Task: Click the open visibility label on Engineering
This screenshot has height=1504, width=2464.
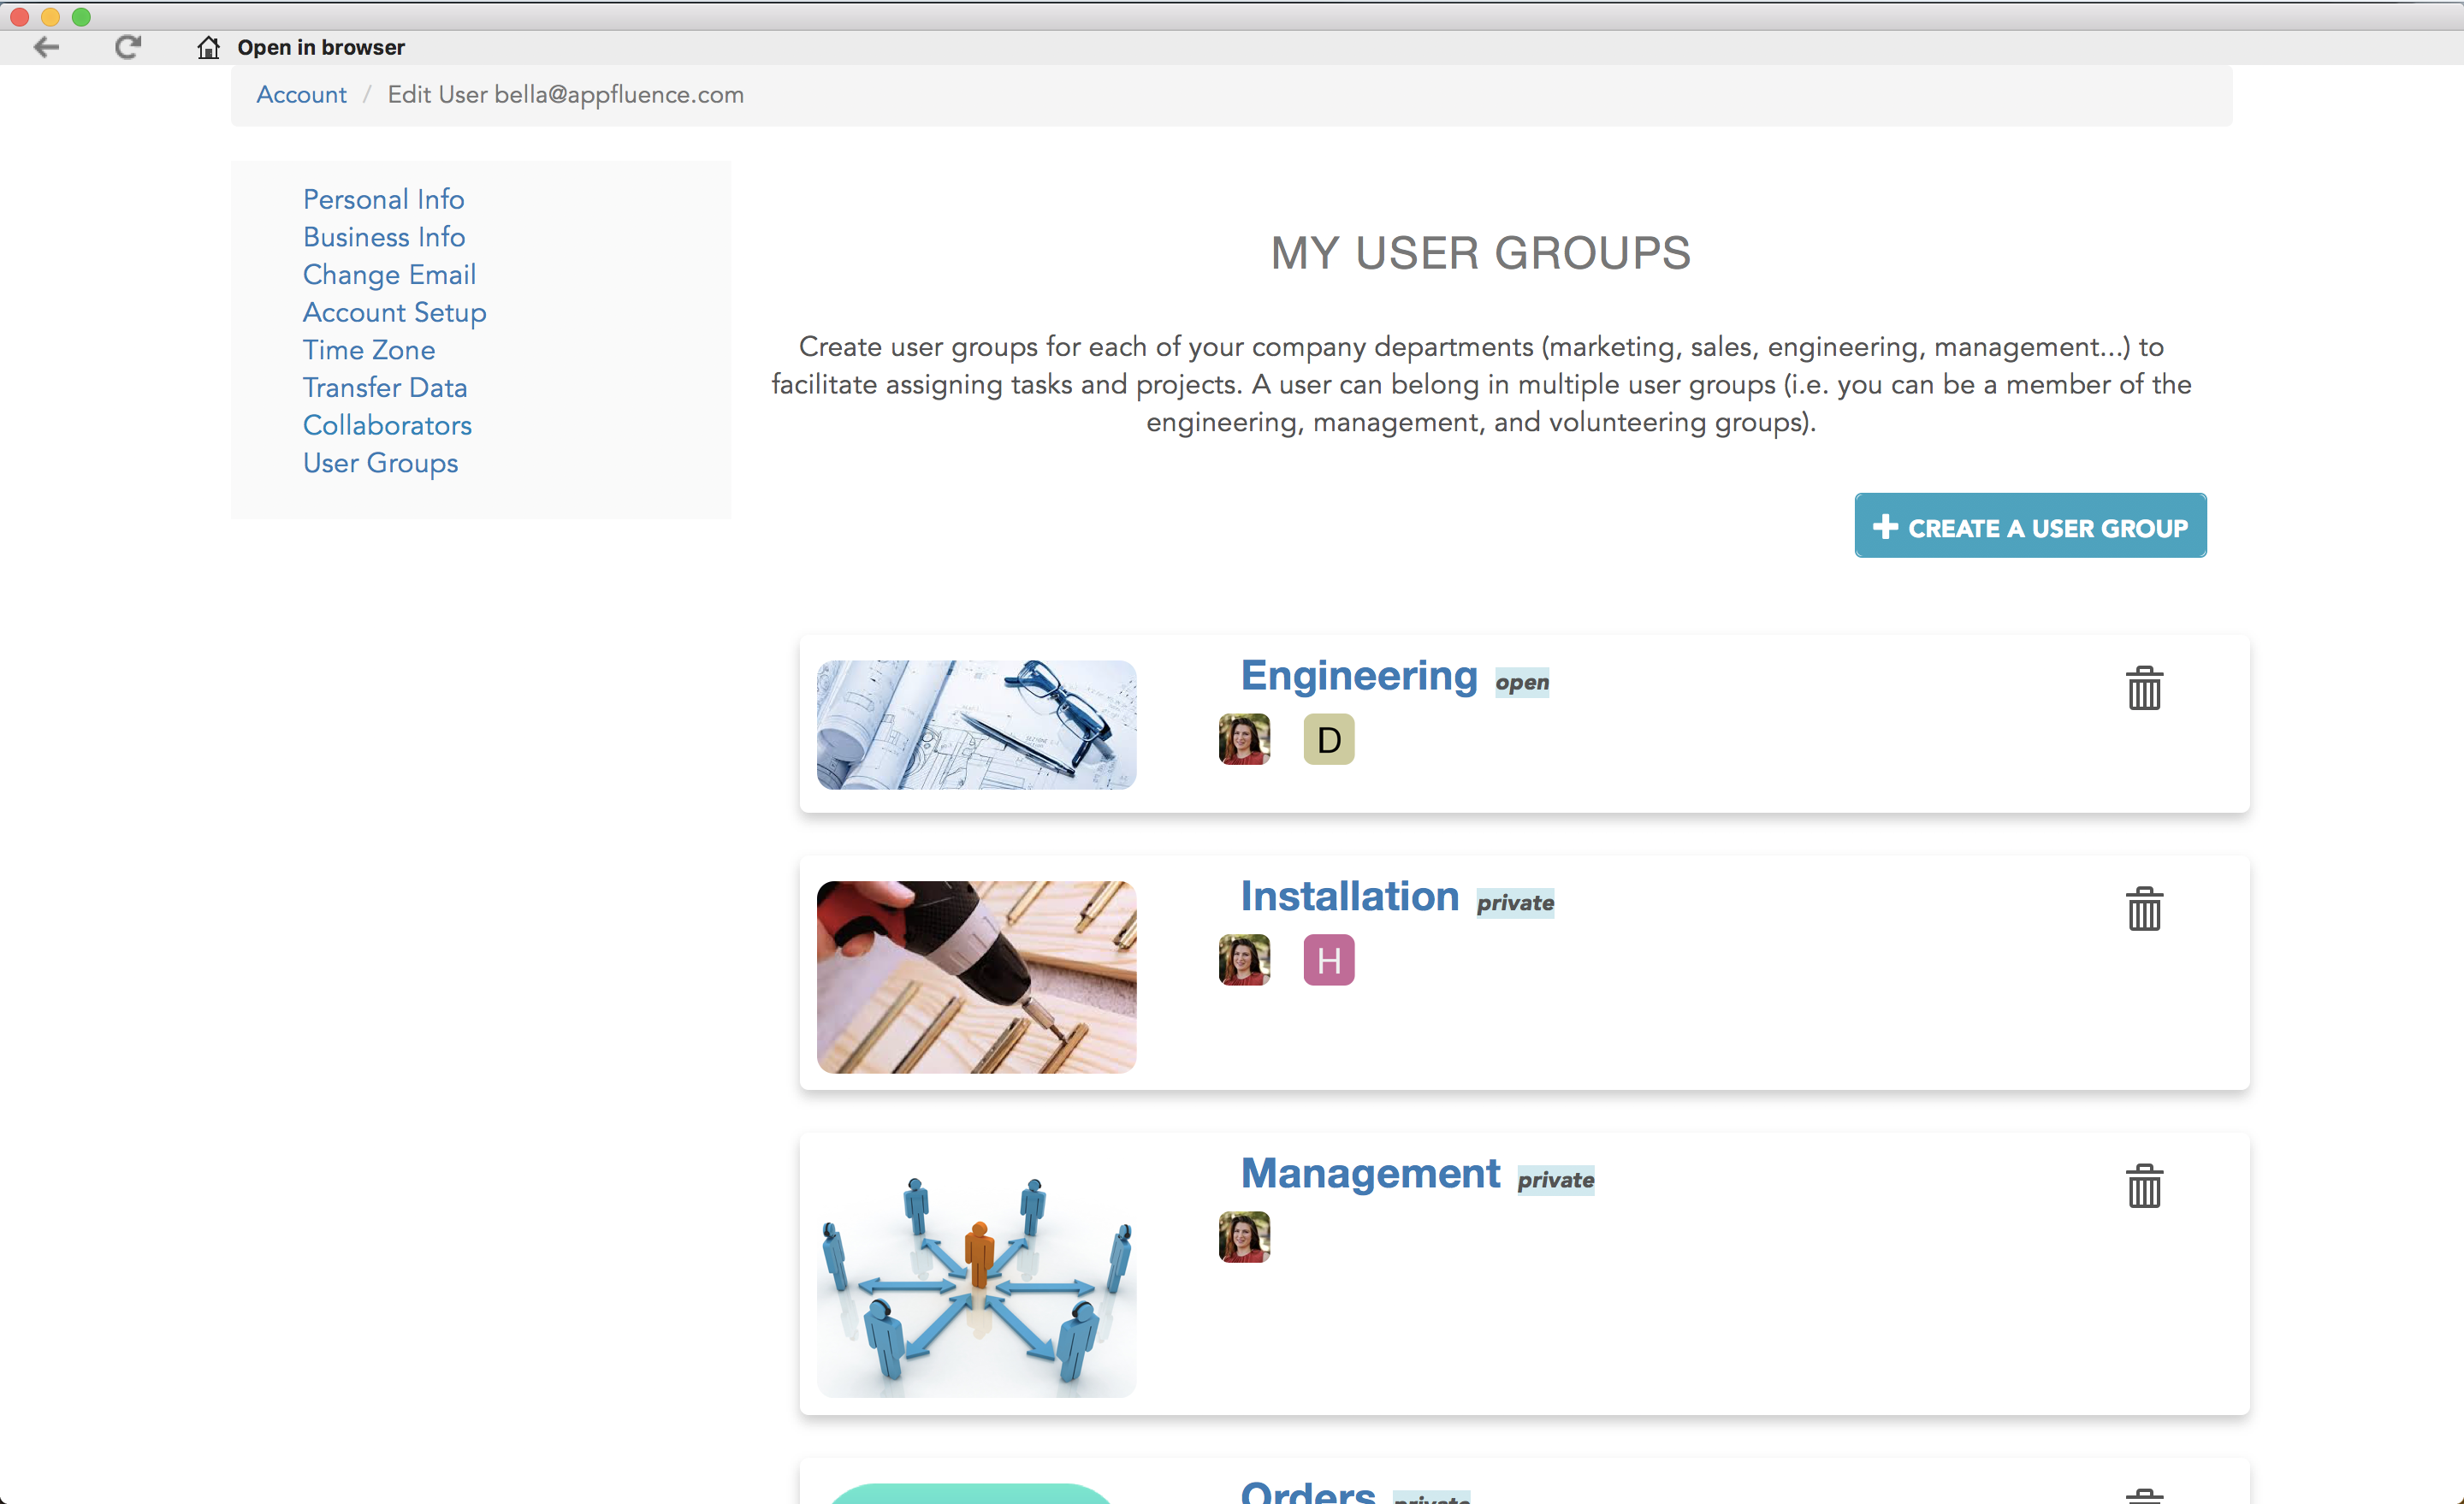Action: coord(1522,682)
